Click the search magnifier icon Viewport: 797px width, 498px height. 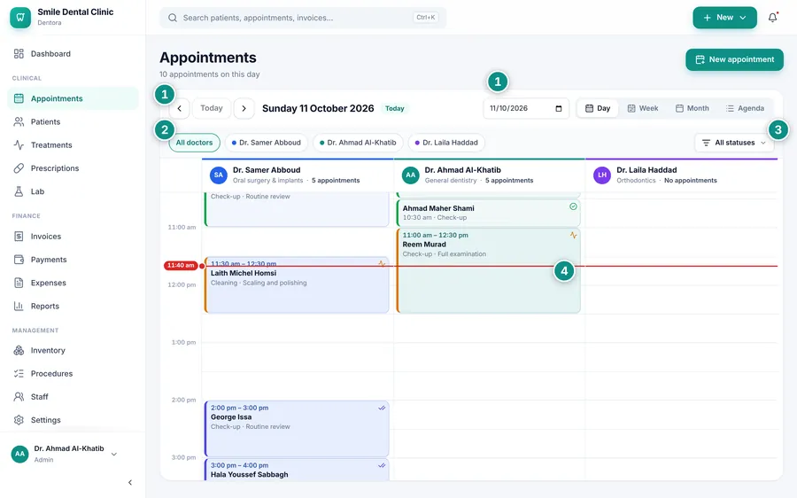click(x=173, y=18)
